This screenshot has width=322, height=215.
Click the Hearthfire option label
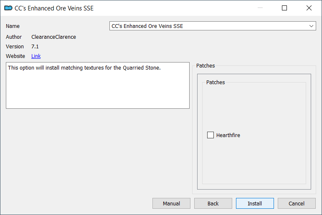click(x=228, y=135)
